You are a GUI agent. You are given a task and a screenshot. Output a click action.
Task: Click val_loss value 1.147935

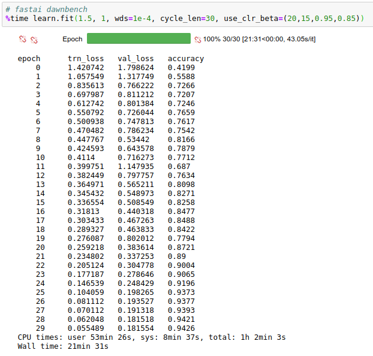136,167
